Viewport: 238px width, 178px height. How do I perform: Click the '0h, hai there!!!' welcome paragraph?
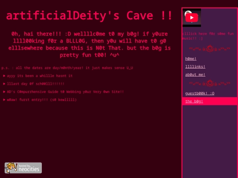89,44
